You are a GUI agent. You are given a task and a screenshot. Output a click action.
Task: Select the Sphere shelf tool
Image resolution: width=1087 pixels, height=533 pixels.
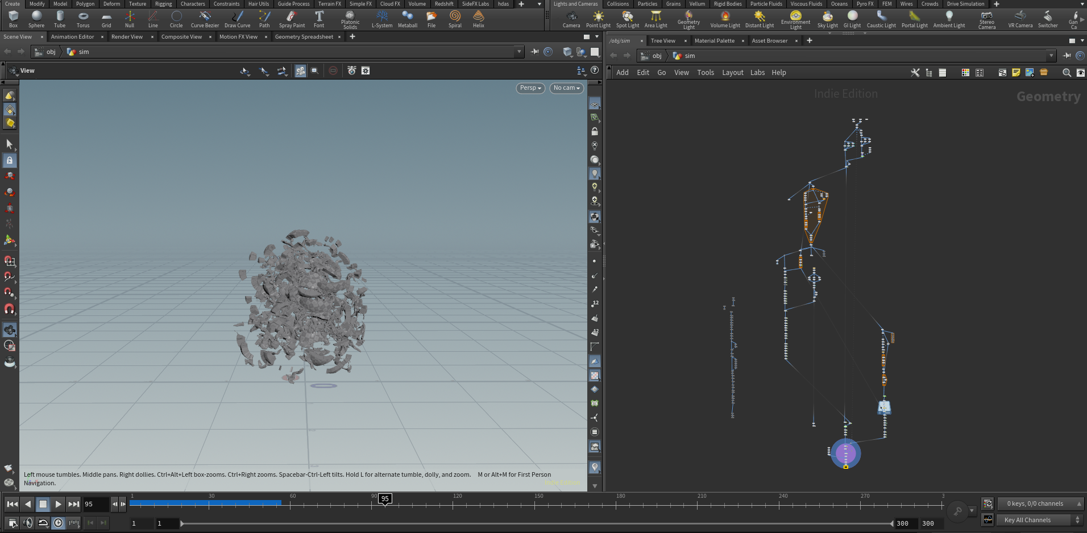click(36, 19)
